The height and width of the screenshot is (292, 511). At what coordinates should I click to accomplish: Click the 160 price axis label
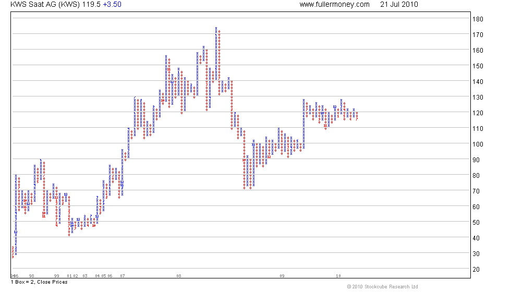[x=478, y=51]
